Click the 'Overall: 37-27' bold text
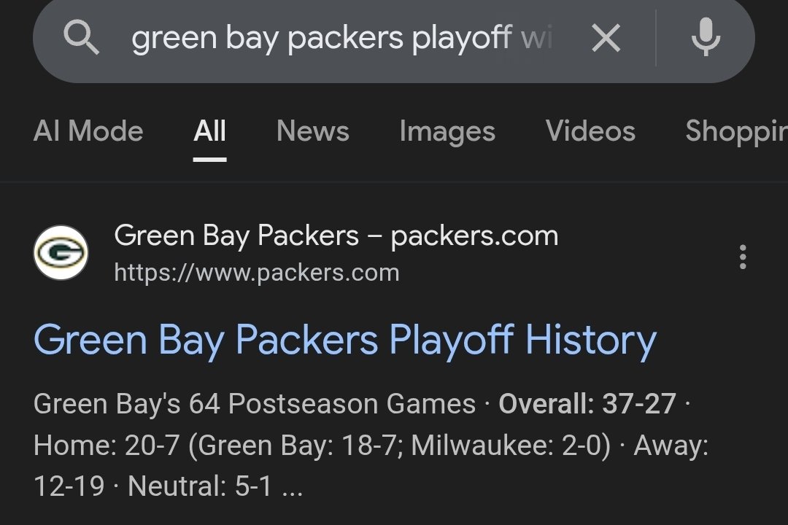788x525 pixels. [587, 404]
